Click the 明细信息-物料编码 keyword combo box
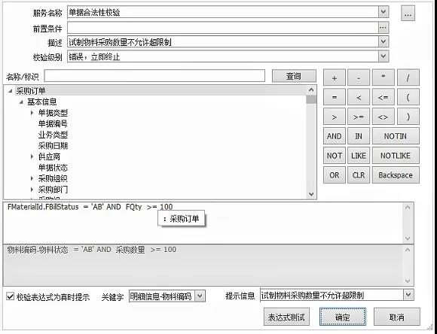This screenshot has height=334, width=437. click(167, 296)
